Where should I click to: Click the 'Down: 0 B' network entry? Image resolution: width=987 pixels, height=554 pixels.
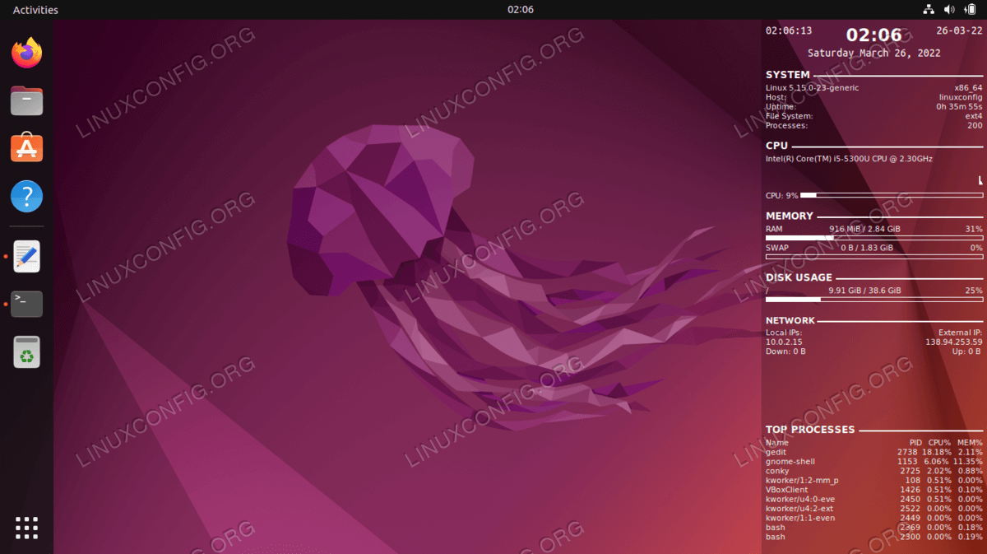[785, 351]
